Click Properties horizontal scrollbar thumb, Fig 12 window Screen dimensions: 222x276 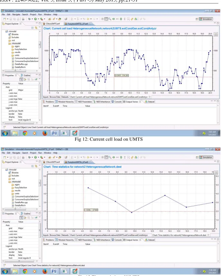pyautogui.click(x=19, y=123)
